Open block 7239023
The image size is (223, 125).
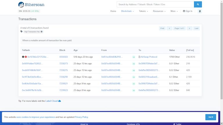(x=64, y=90)
